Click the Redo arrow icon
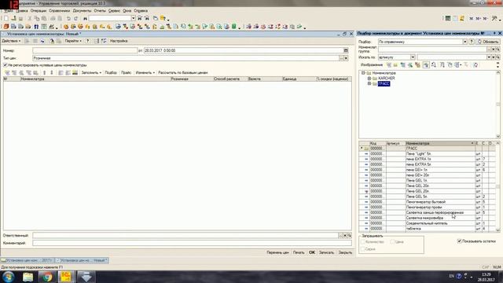Viewport: 503px width, 283px height. [x=75, y=18]
